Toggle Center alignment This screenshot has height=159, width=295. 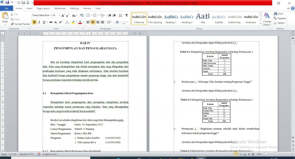tap(93, 22)
